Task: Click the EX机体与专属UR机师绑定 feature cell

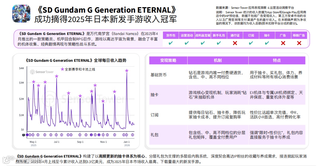Action: click(x=276, y=95)
